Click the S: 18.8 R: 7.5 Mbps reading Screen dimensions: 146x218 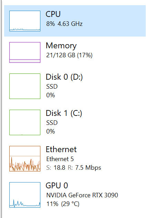click(x=74, y=168)
